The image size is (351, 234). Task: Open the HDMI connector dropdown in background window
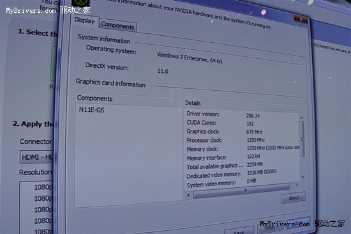point(37,157)
